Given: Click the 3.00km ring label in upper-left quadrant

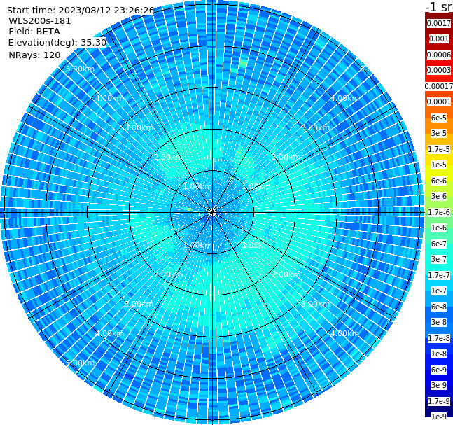Looking at the screenshot, I should 139,127.
